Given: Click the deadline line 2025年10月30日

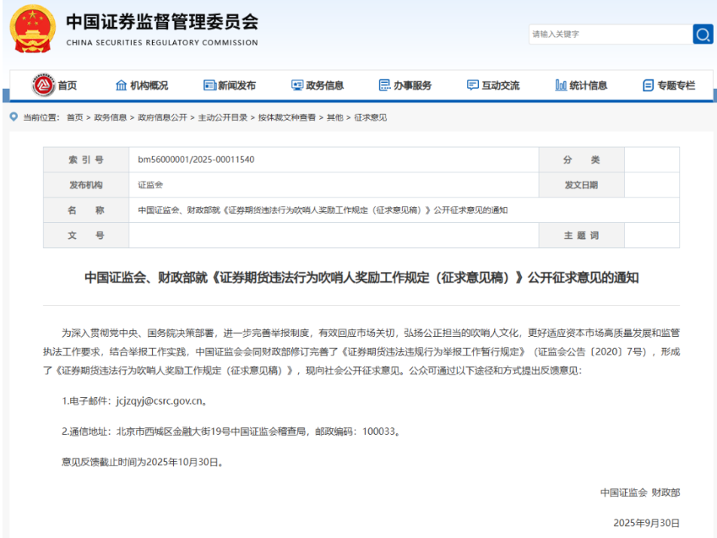Looking at the screenshot, I should point(143,462).
